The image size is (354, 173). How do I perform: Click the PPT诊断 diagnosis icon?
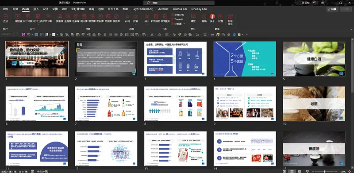click(x=48, y=18)
